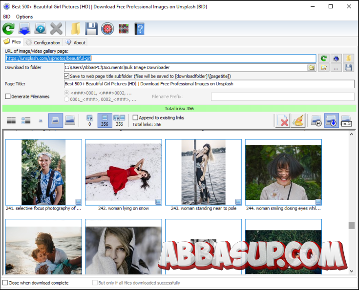Click the '...' browse button

[x=336, y=68]
